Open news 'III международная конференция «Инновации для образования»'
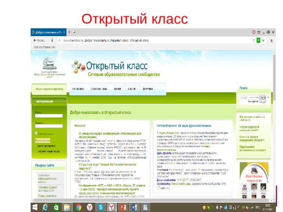Image resolution: width=283 pixels, height=212 pixels. point(110,135)
